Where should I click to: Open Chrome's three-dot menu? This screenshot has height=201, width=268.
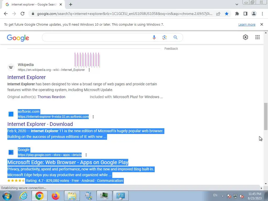tap(262, 14)
